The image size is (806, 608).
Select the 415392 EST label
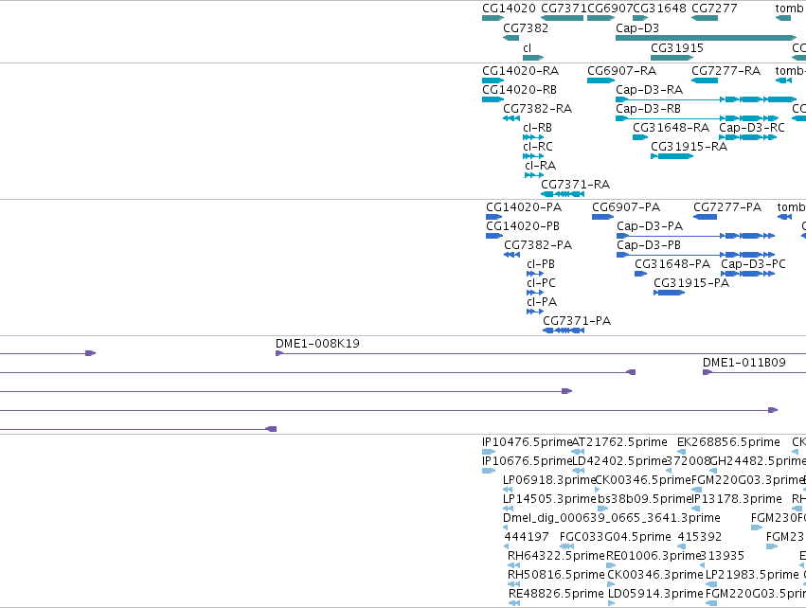[700, 537]
